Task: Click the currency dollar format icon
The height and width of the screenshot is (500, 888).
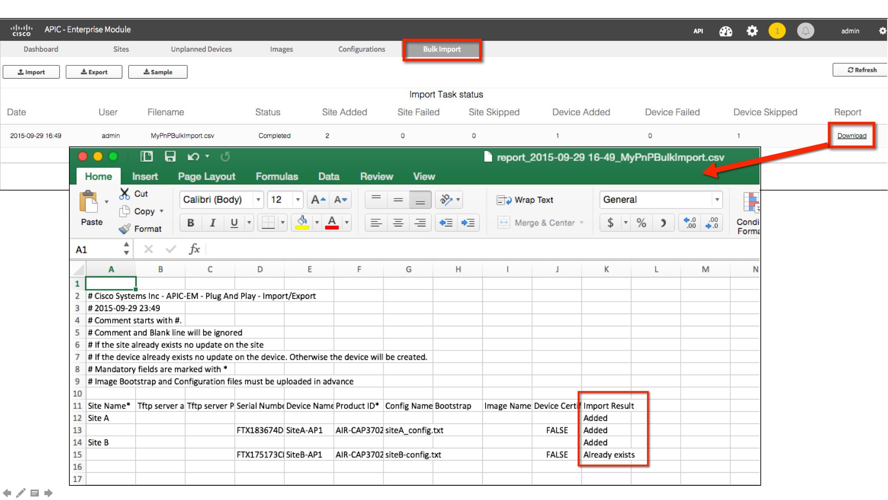Action: [610, 223]
